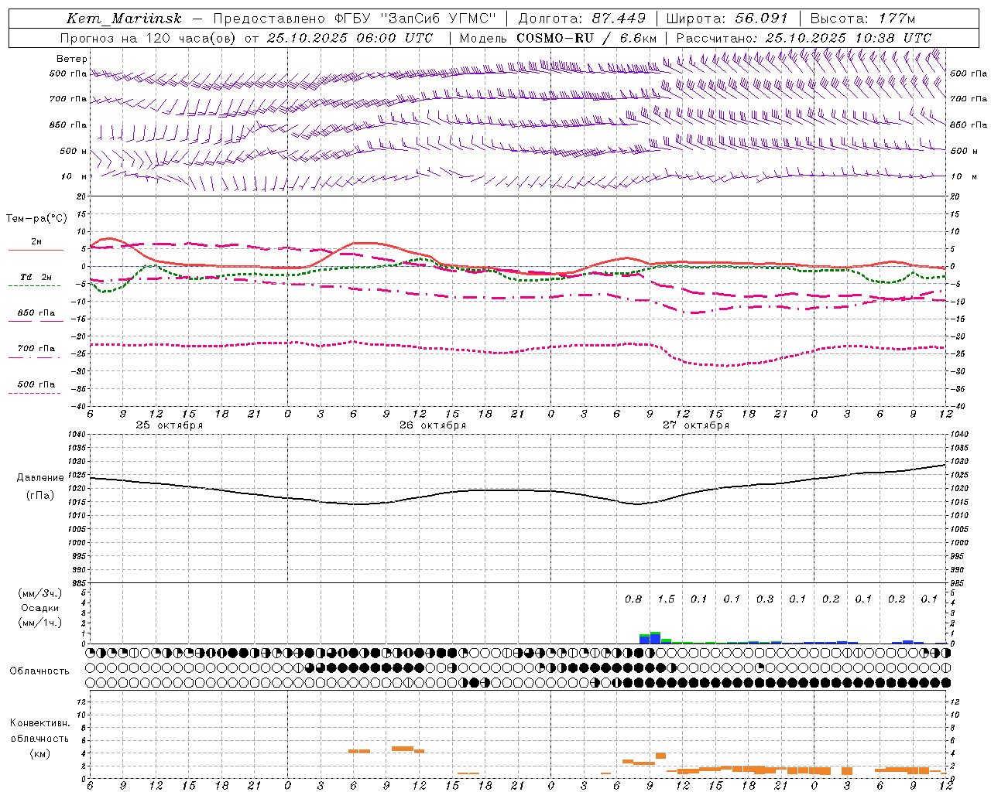
Task: Click the 0.3 three-hour precipitation value
Action: tap(765, 599)
